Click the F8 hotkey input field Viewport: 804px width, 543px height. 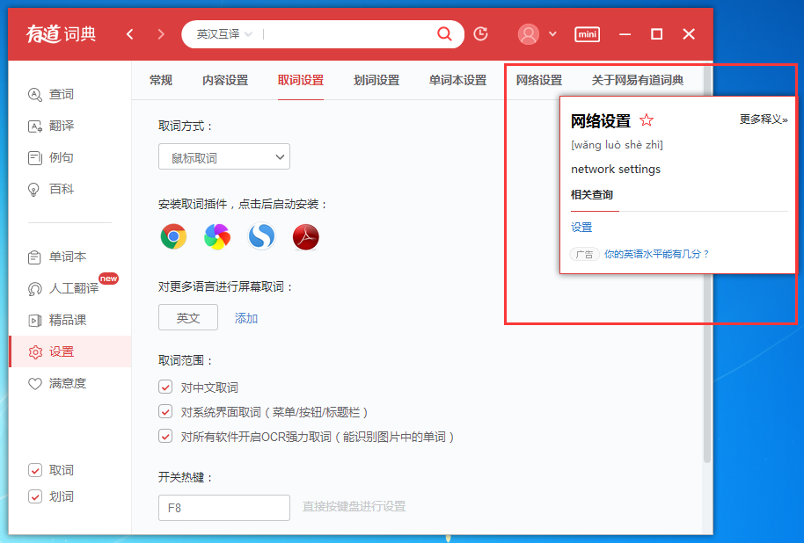(223, 508)
